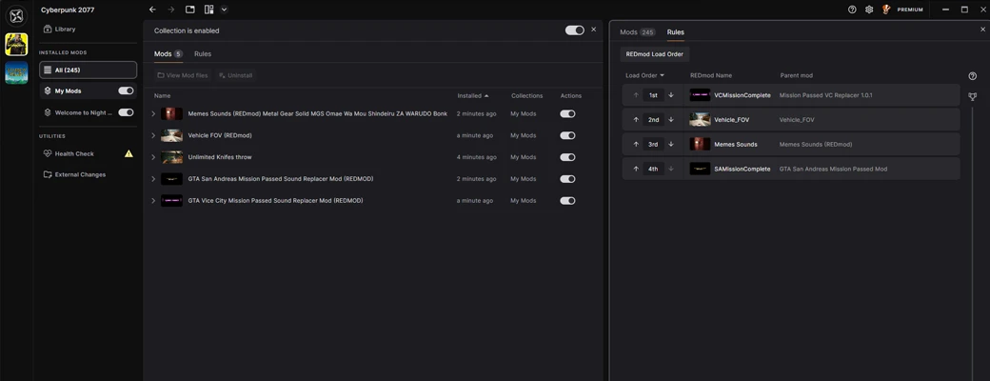
Task: Toggle the Welcome to Night collection switch
Action: point(126,112)
